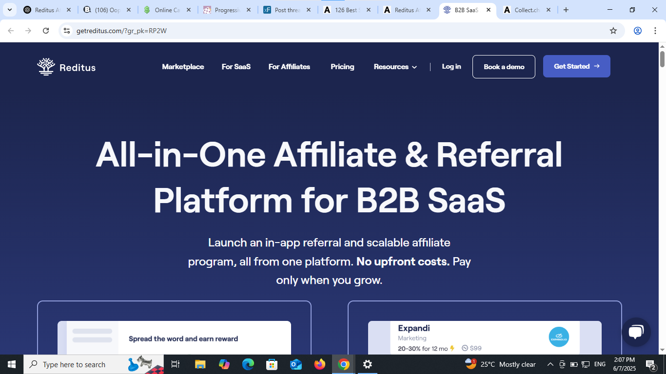Image resolution: width=666 pixels, height=374 pixels.
Task: Click the page vertical scrollbar thumb
Action: point(662,59)
